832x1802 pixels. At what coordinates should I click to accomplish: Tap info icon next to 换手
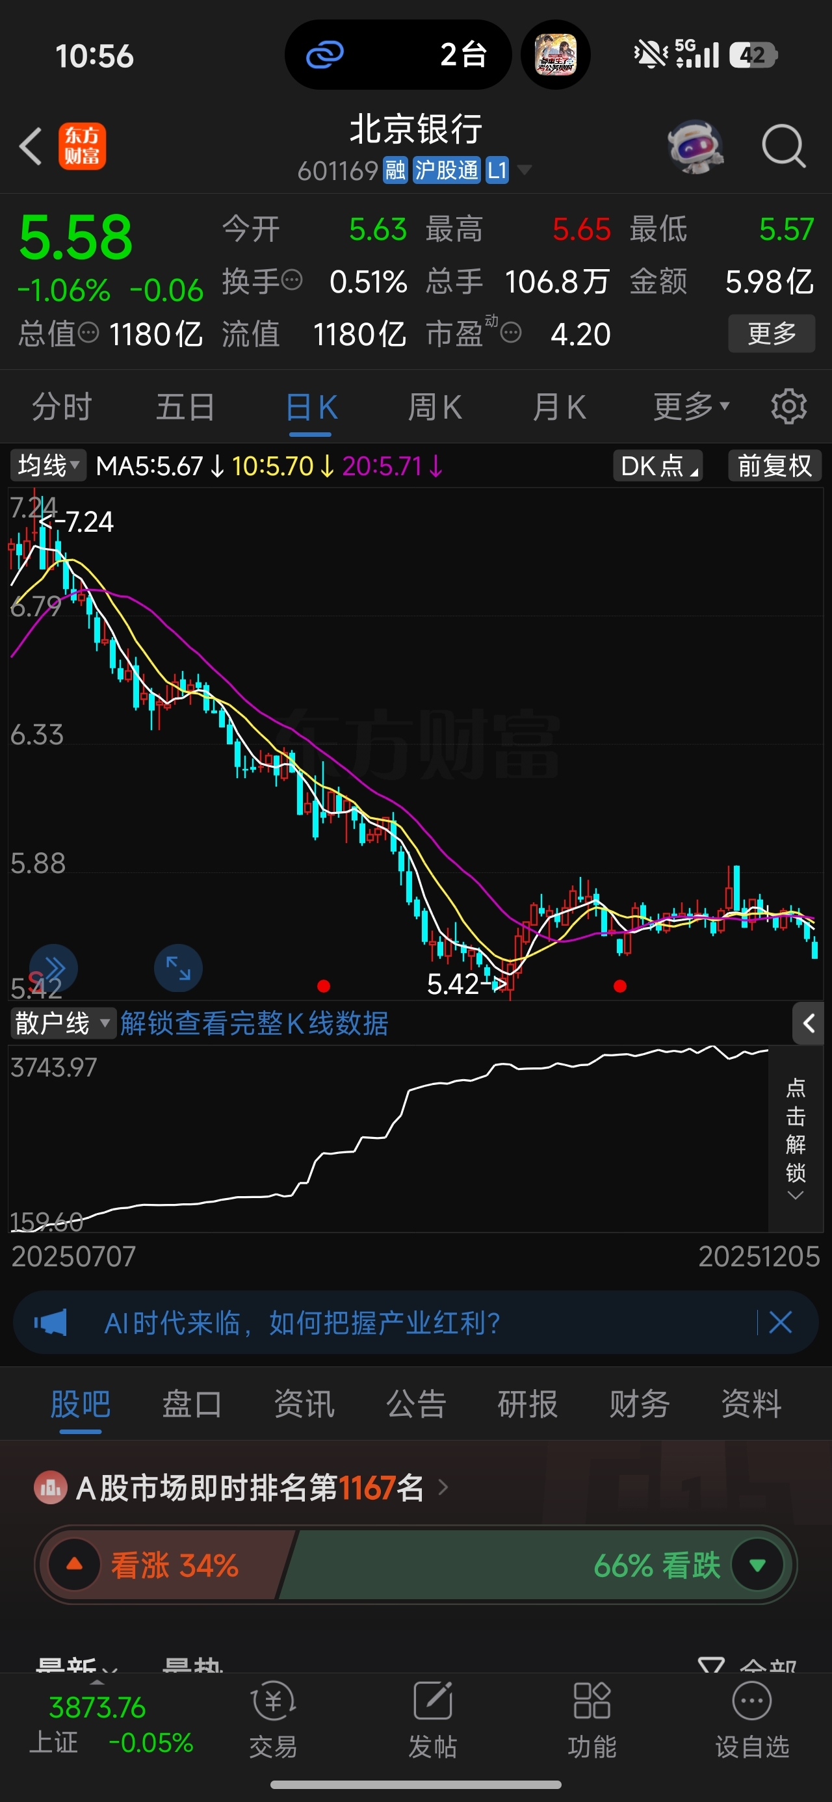(292, 281)
